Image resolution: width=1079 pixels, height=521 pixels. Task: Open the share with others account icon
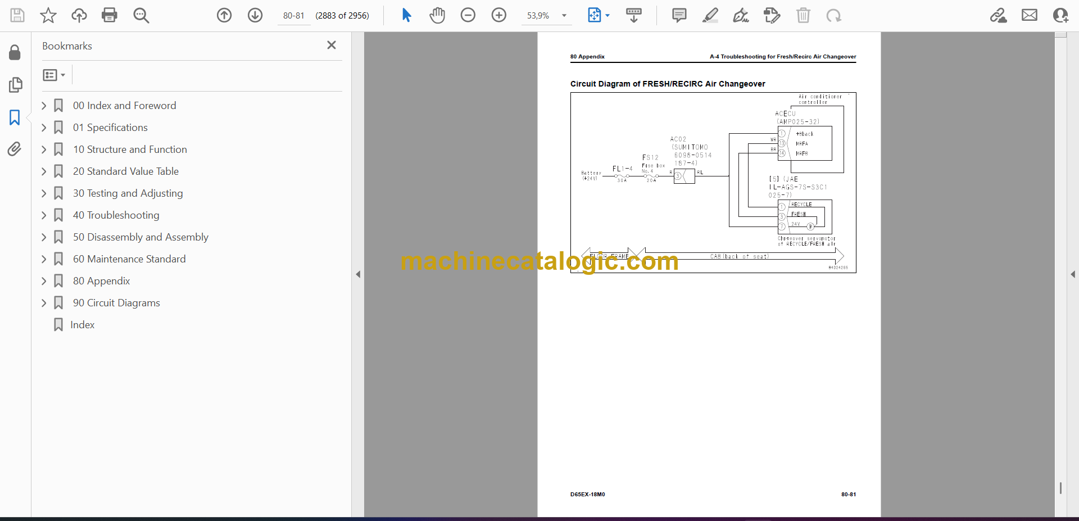pos(1060,15)
